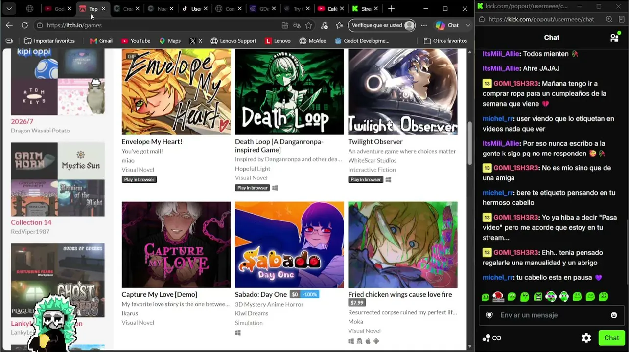Open the Maps bookmark
The height and width of the screenshot is (352, 629).
point(170,41)
